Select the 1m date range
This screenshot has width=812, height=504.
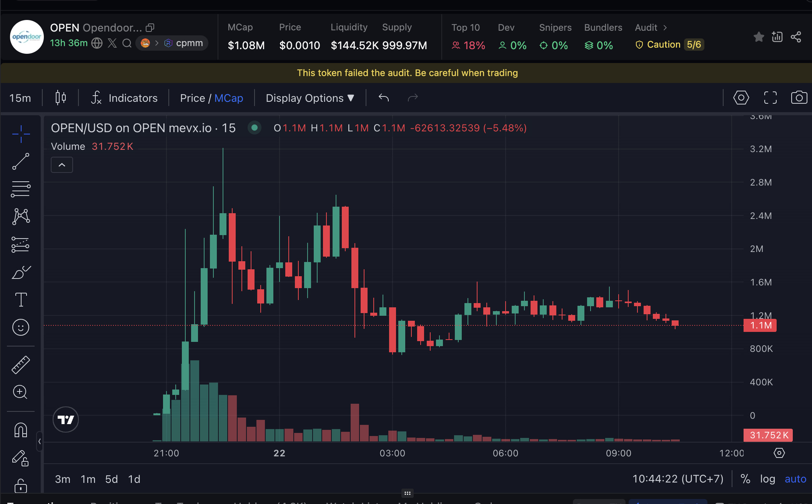coord(88,479)
